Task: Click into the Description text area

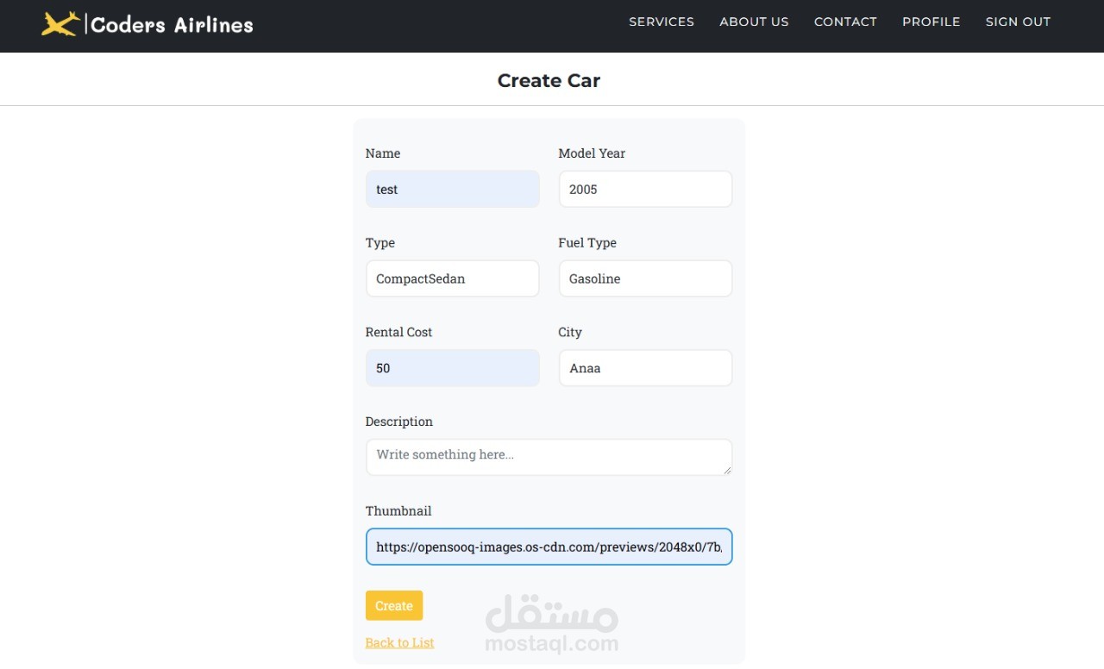Action: [x=549, y=457]
